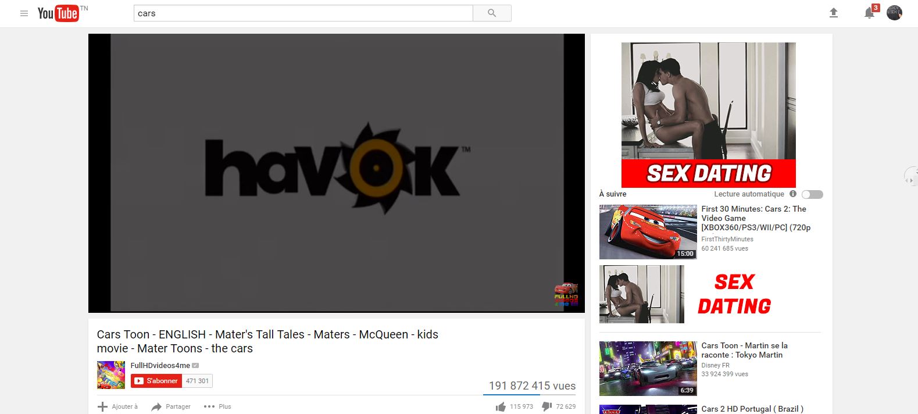
Task: Open FullHDvideos4me channel avatar
Action: 111,375
